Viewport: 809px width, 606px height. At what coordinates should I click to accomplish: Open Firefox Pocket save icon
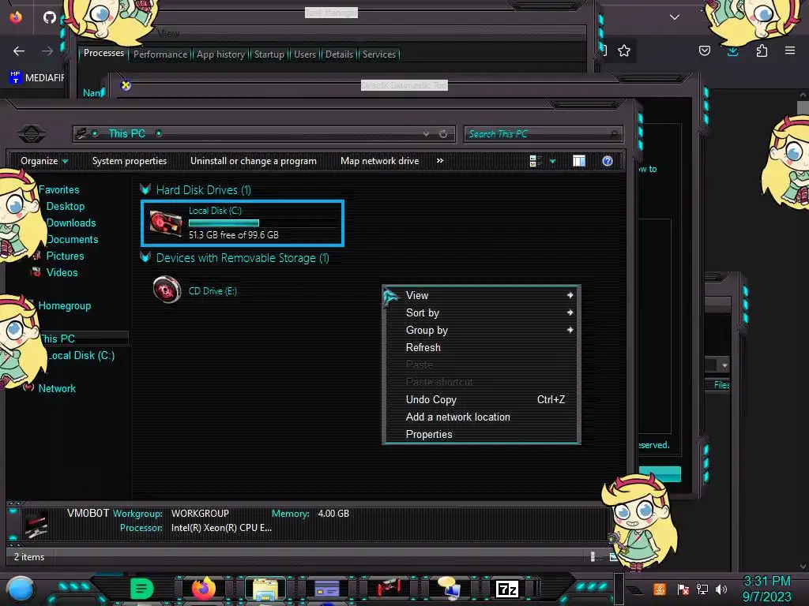(x=704, y=50)
